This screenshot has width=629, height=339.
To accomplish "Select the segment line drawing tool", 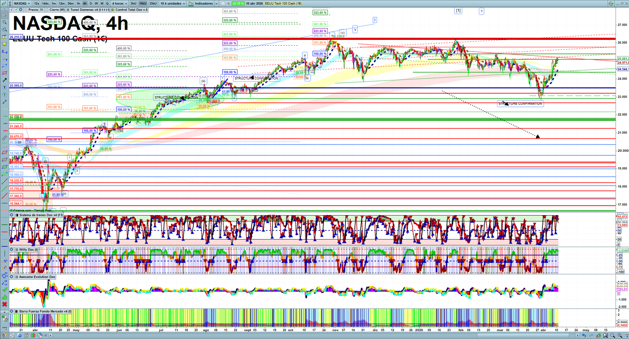I will [4, 102].
